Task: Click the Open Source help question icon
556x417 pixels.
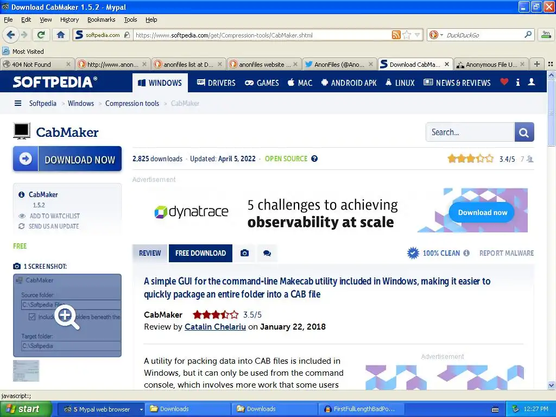Action: (314, 159)
